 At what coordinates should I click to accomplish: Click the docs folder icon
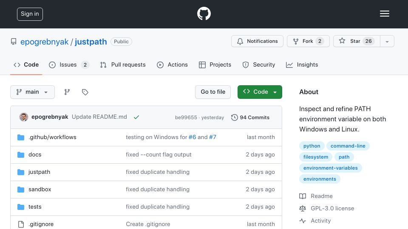tap(21, 155)
